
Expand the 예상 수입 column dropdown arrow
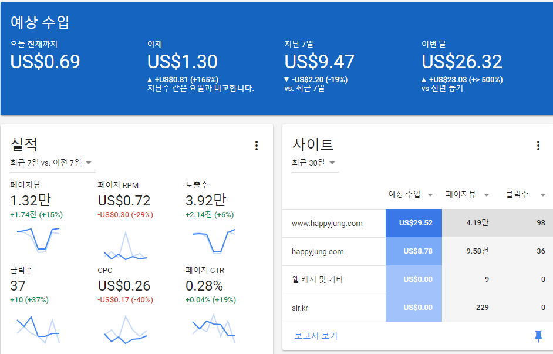[430, 195]
